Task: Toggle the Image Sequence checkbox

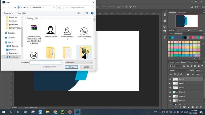Action: click(41, 67)
